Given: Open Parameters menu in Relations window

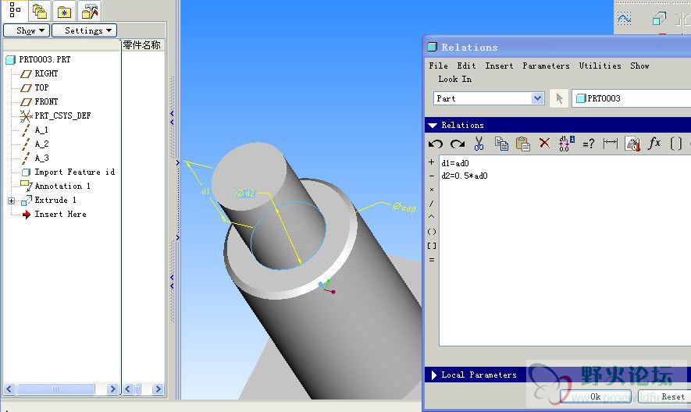Looking at the screenshot, I should 546,66.
